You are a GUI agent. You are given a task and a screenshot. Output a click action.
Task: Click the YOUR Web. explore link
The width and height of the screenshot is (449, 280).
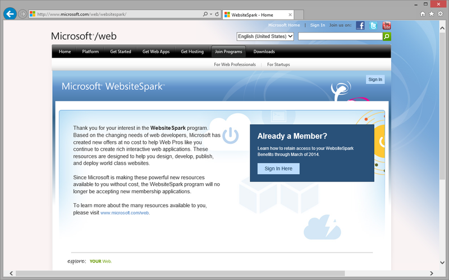100,261
